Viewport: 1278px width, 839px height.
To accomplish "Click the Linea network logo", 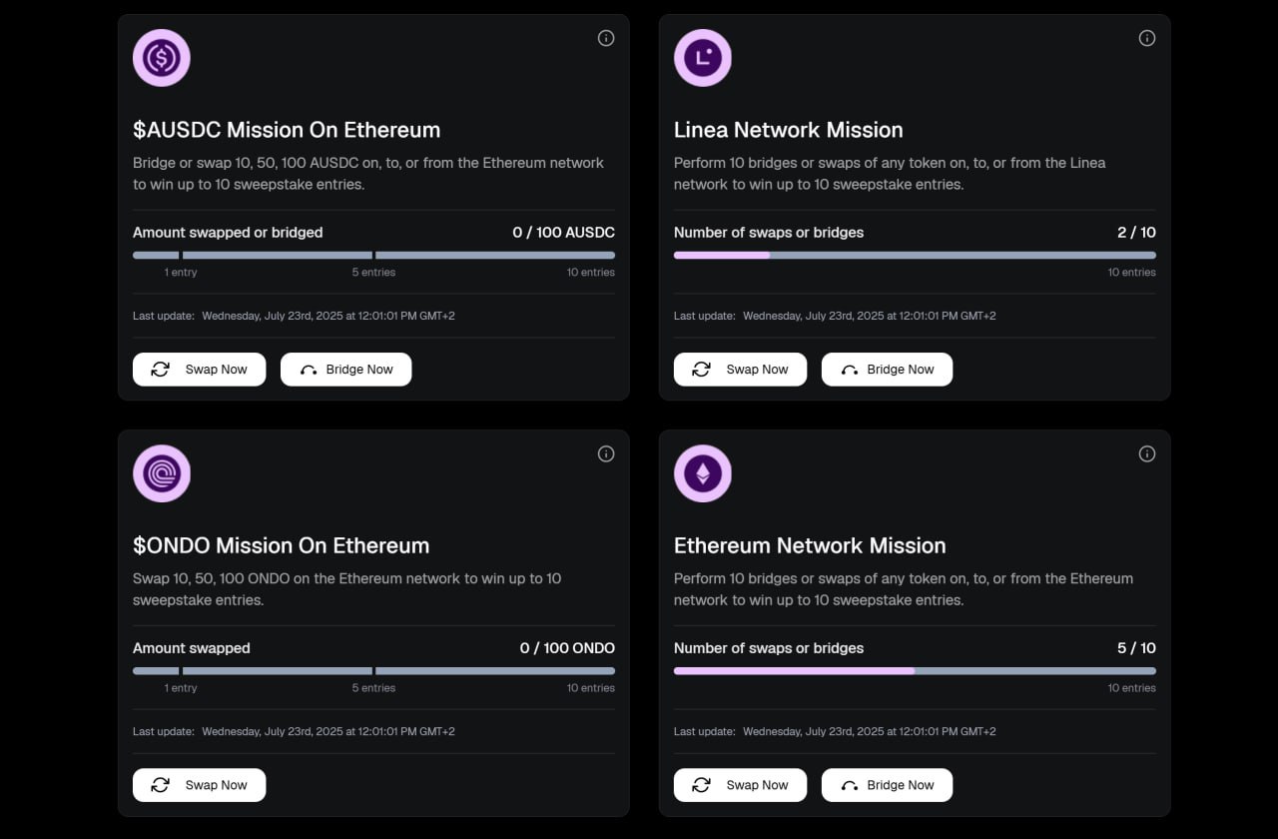I will point(703,58).
